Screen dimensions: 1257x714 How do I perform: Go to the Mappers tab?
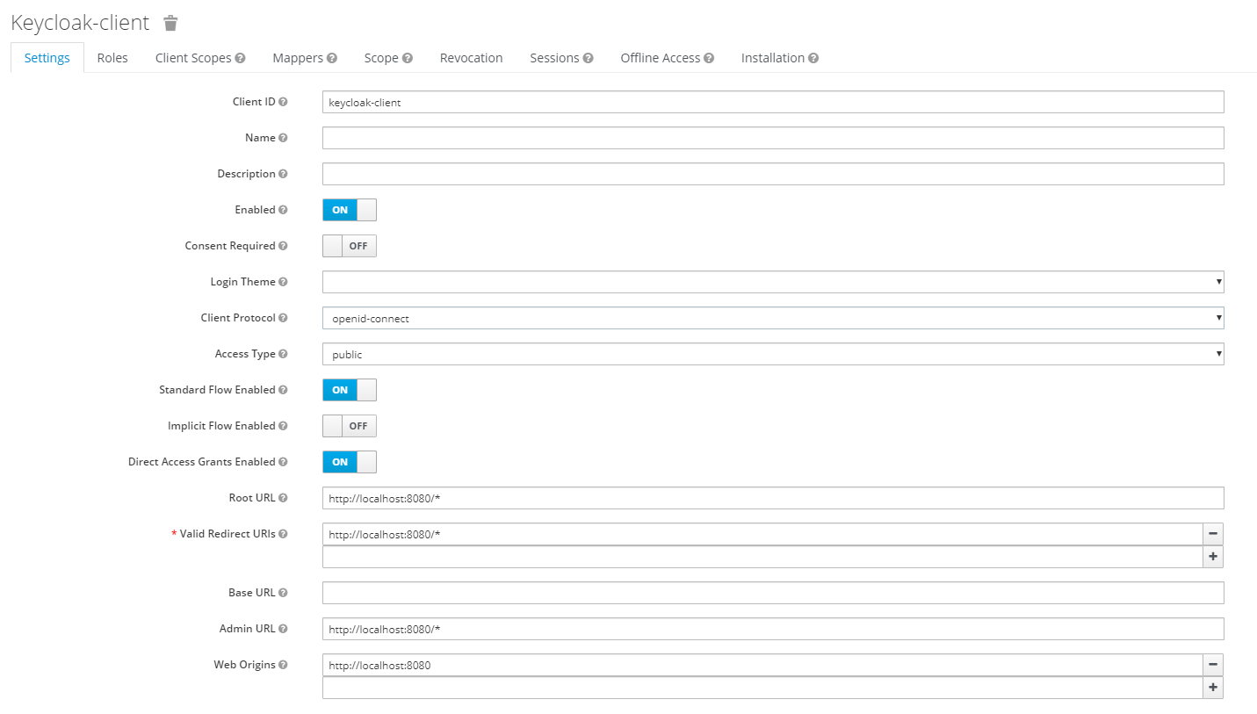click(298, 58)
